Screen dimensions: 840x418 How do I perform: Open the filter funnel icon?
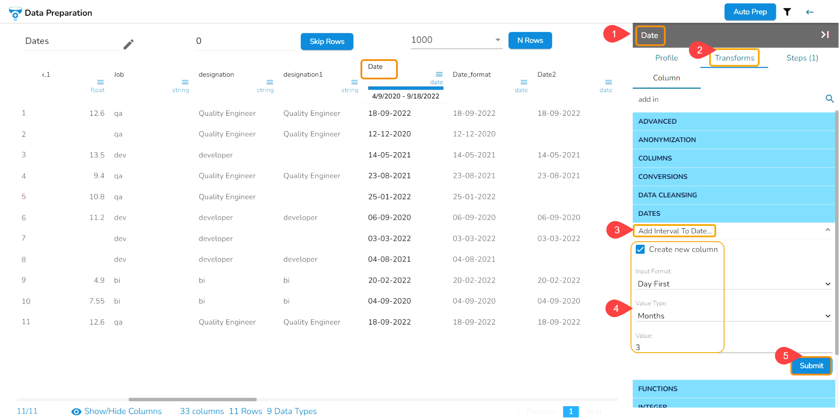(787, 12)
